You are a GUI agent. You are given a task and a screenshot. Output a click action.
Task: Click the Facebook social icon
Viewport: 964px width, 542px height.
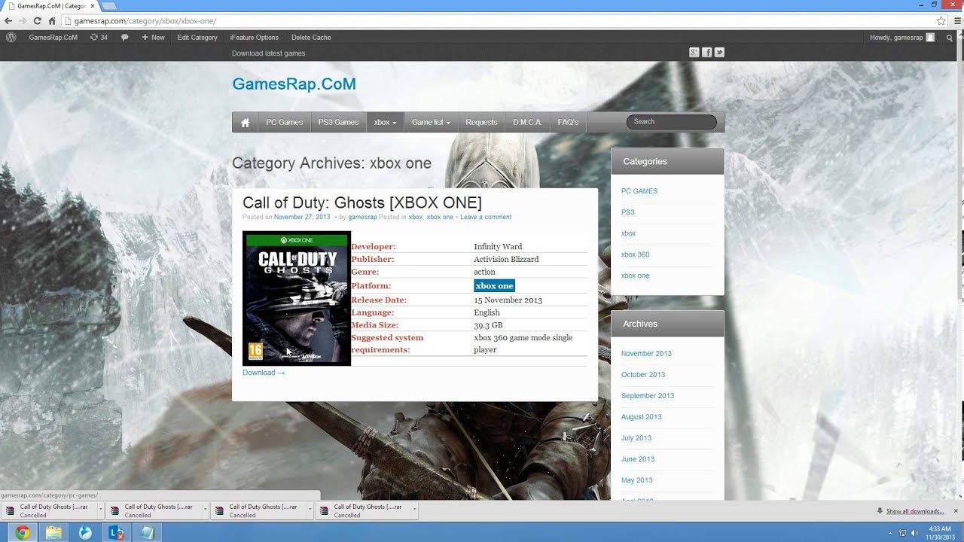coord(706,52)
